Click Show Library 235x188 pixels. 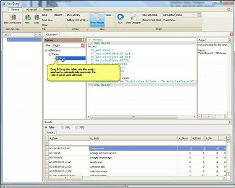73,15
